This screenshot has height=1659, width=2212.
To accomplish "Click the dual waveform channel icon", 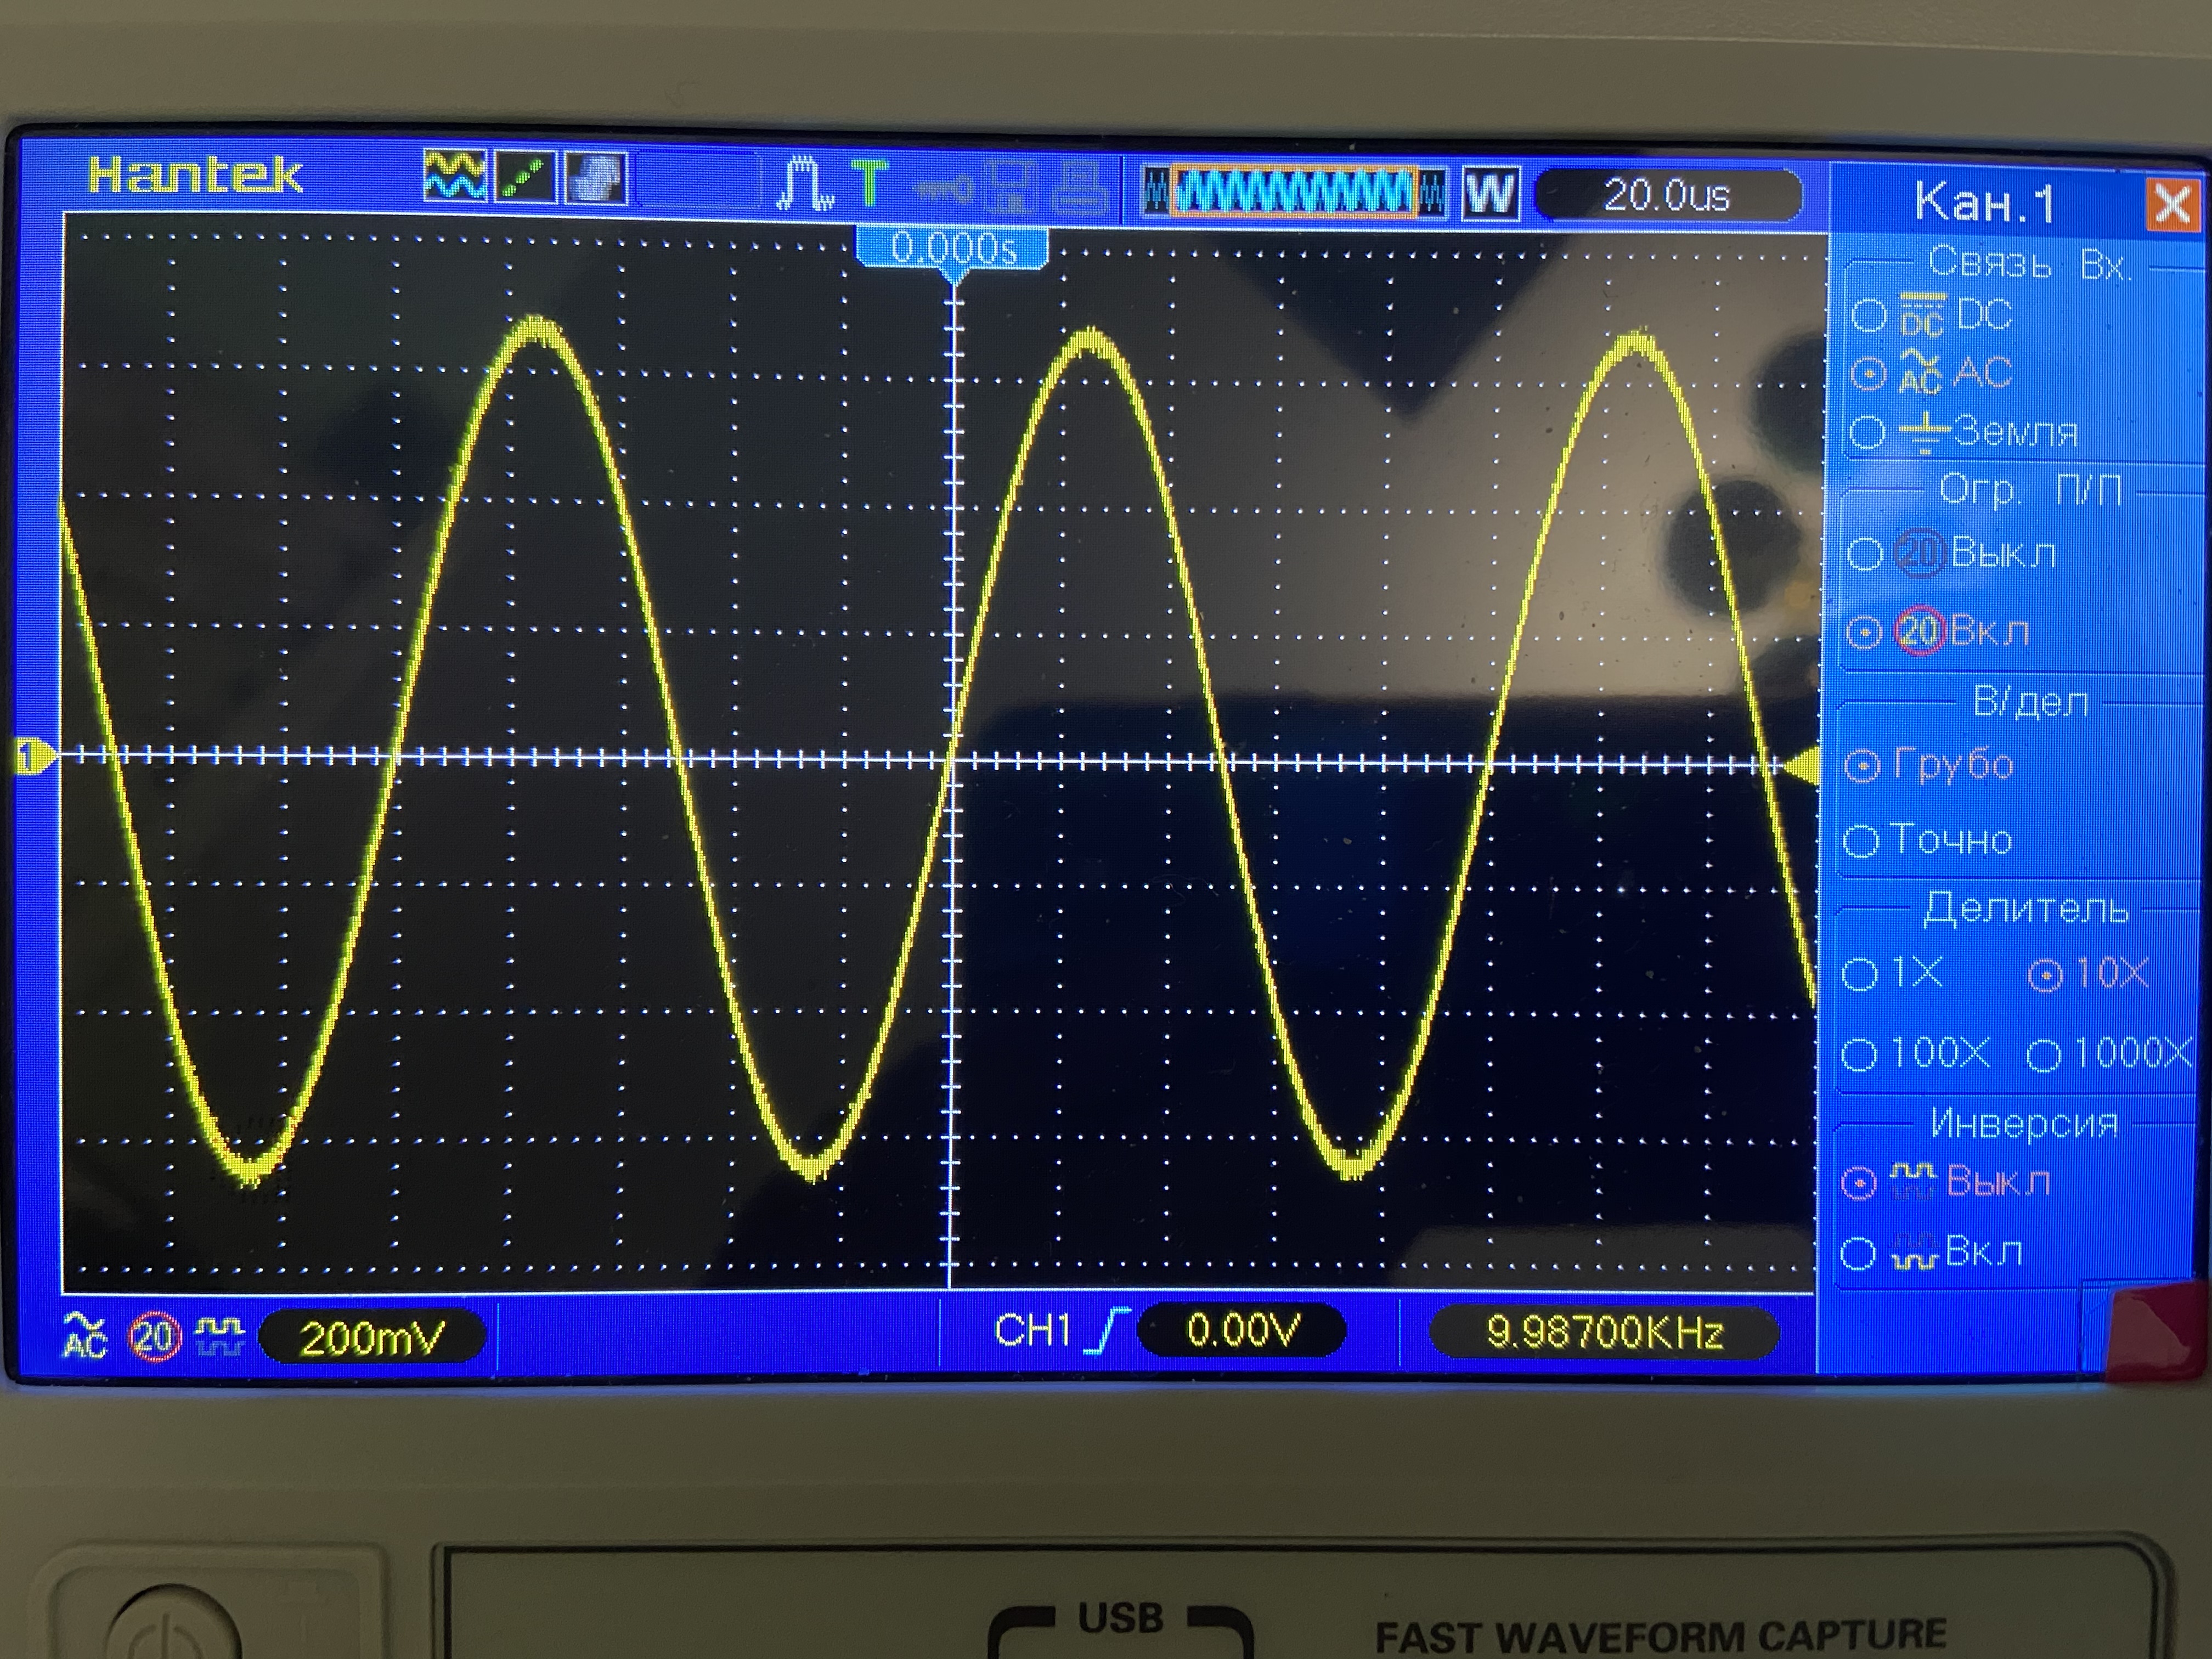I will click(455, 180).
